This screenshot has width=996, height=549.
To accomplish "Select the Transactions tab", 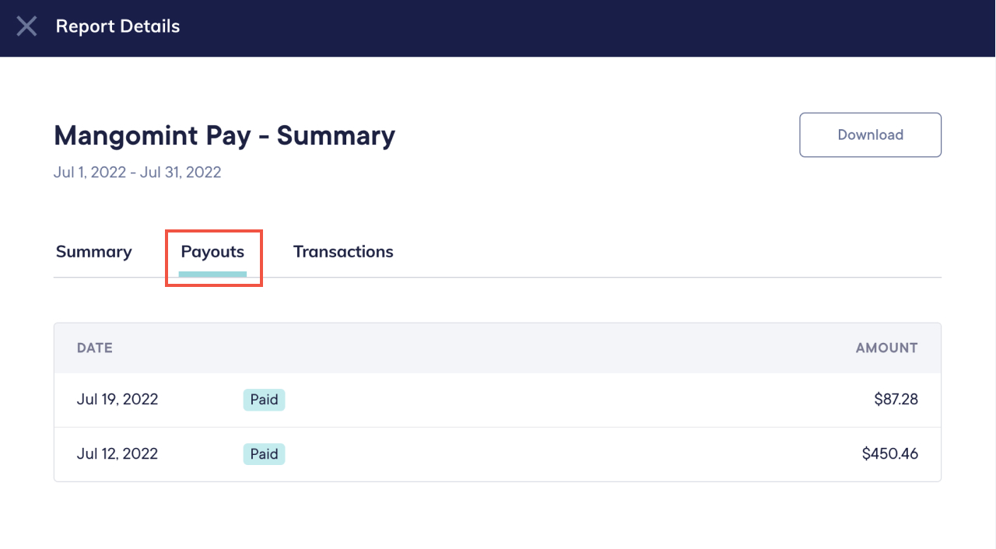I will point(342,251).
